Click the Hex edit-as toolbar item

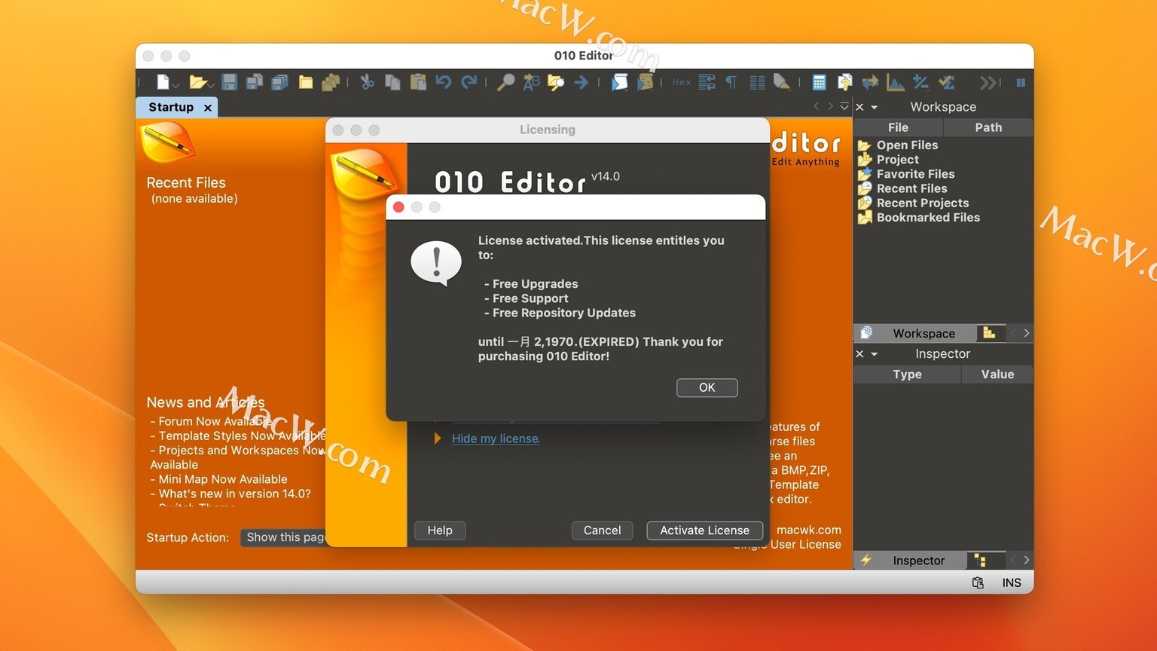(682, 82)
